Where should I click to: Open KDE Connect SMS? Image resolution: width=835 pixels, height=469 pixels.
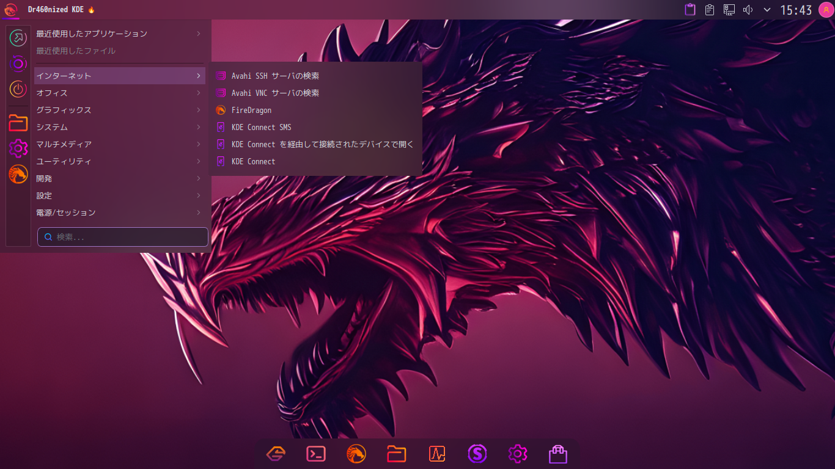point(317,127)
